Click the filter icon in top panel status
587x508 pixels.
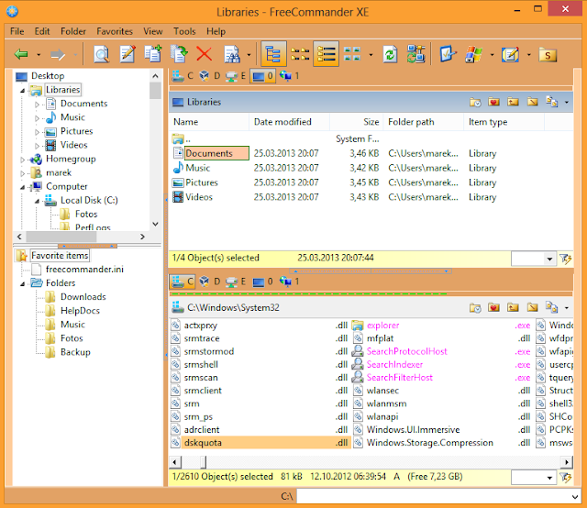tap(565, 259)
